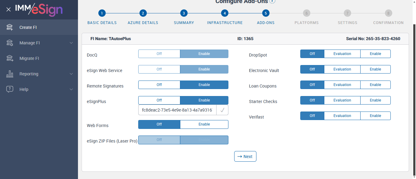Turn Remote Signatures Off

point(159,85)
